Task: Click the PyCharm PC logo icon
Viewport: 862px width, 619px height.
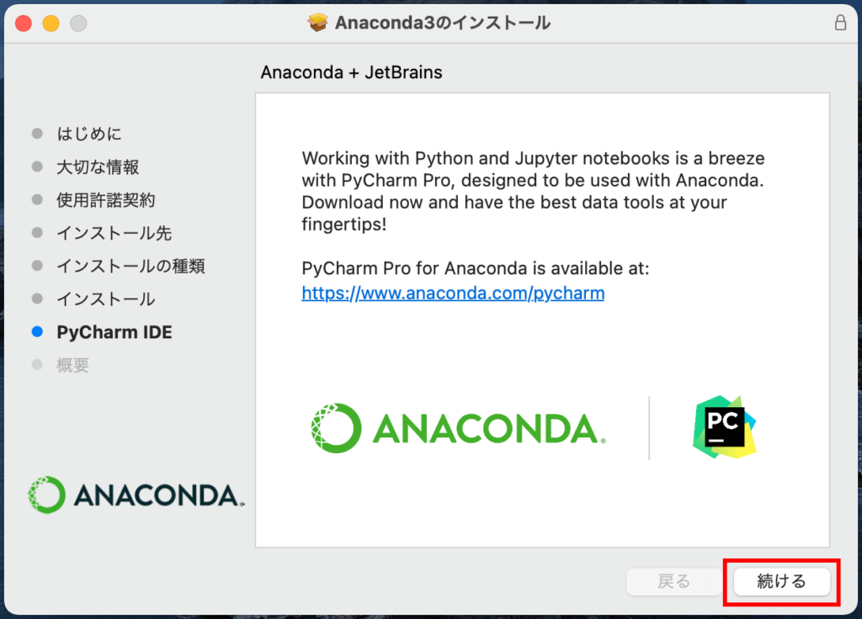Action: (724, 427)
